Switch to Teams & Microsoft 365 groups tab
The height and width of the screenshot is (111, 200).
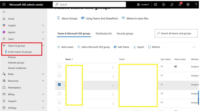(74, 33)
